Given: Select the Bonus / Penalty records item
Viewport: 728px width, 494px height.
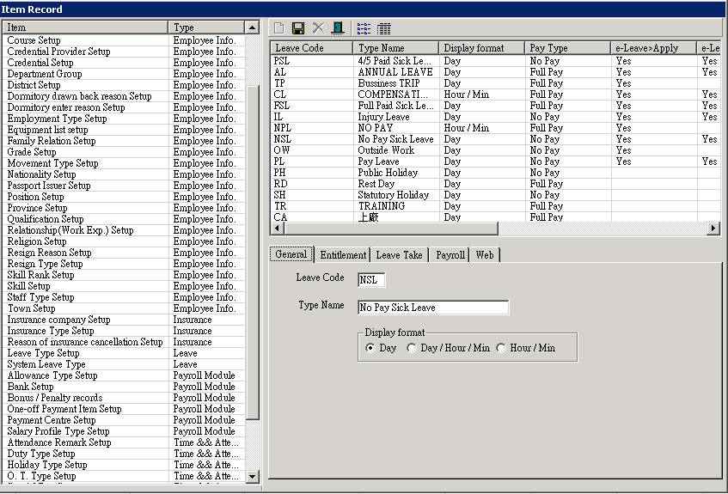Looking at the screenshot, I should point(124,398).
